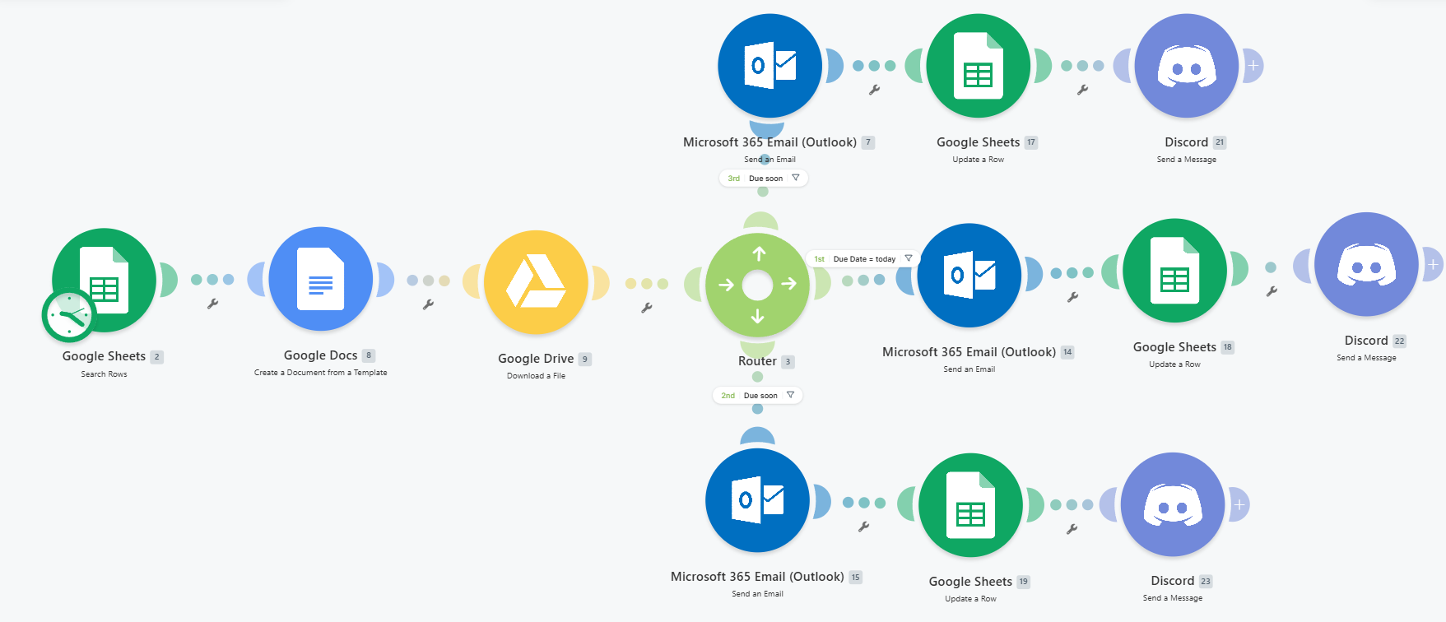Click wrench between Outlook 15 and Sheets 19
Viewport: 1446px width, 622px height.
pyautogui.click(x=863, y=527)
